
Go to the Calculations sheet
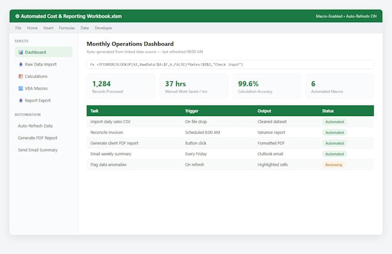click(x=43, y=76)
